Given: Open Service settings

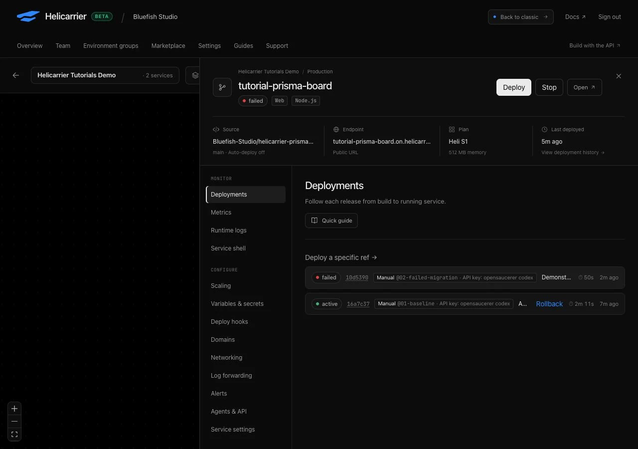Looking at the screenshot, I should 246,430.
